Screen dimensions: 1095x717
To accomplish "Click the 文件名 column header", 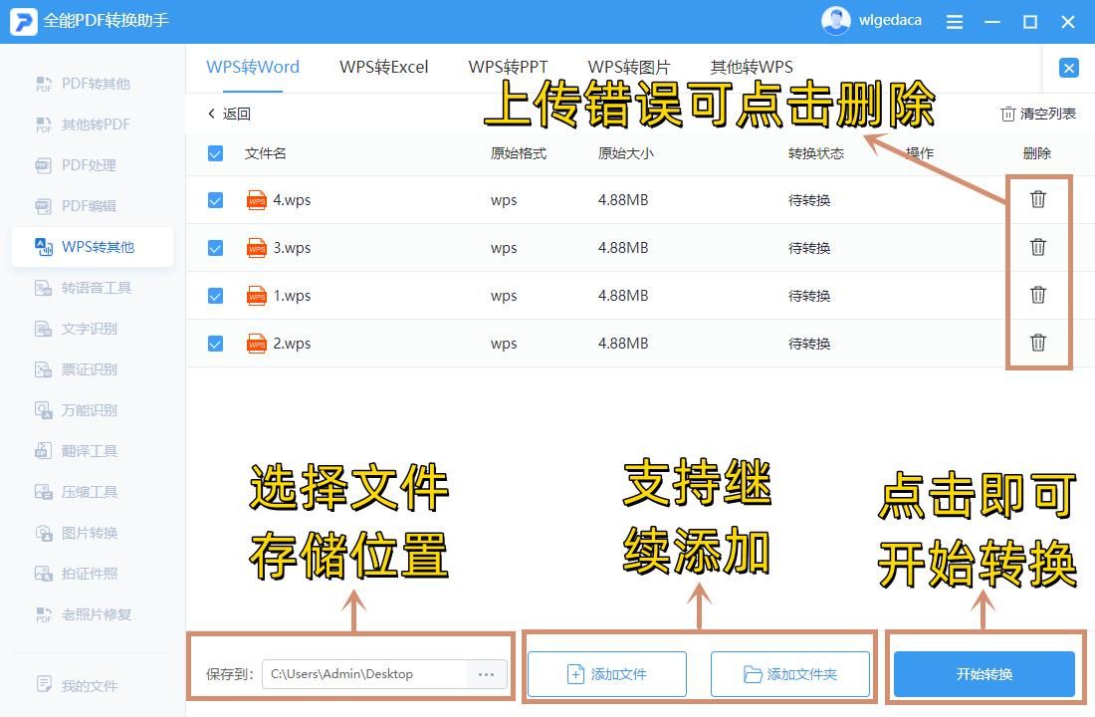I will click(x=266, y=153).
